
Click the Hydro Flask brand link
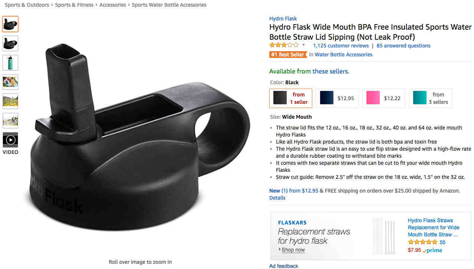point(283,19)
